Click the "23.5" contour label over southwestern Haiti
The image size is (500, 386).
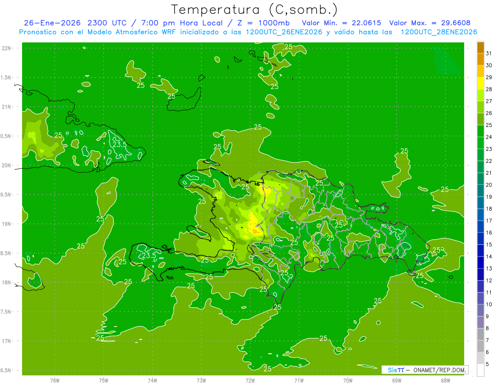tap(149, 255)
